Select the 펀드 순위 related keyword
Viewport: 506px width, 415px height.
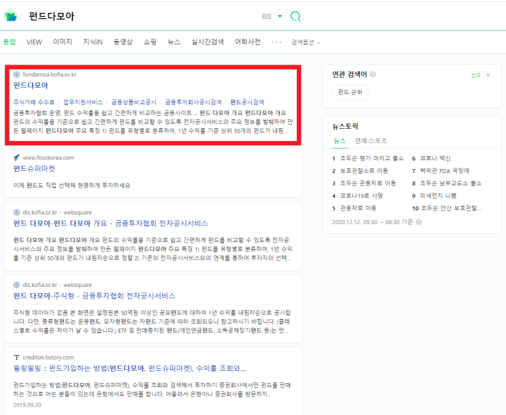[x=350, y=92]
